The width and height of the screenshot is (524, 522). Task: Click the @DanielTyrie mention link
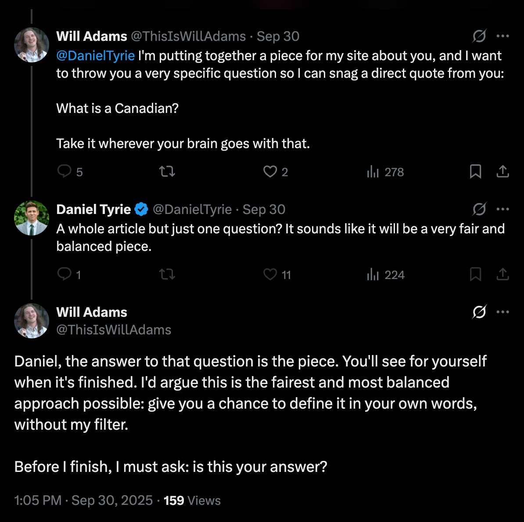tap(95, 56)
